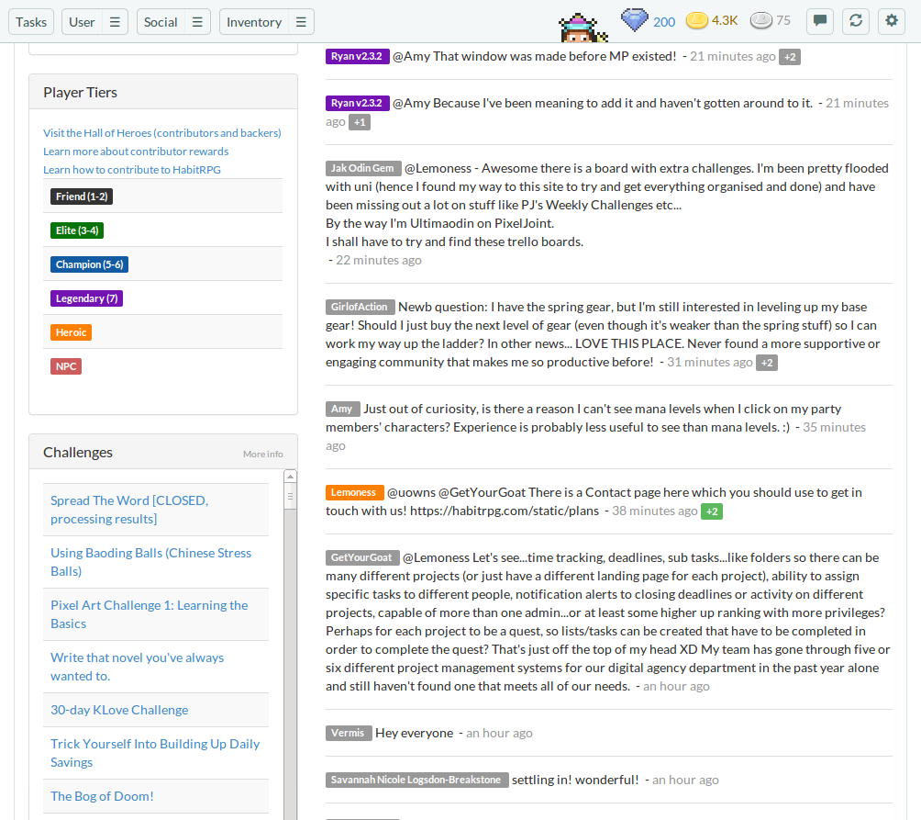Click the Challenges list scrollbar up arrow
Viewport: 921px width, 820px height.
(290, 477)
